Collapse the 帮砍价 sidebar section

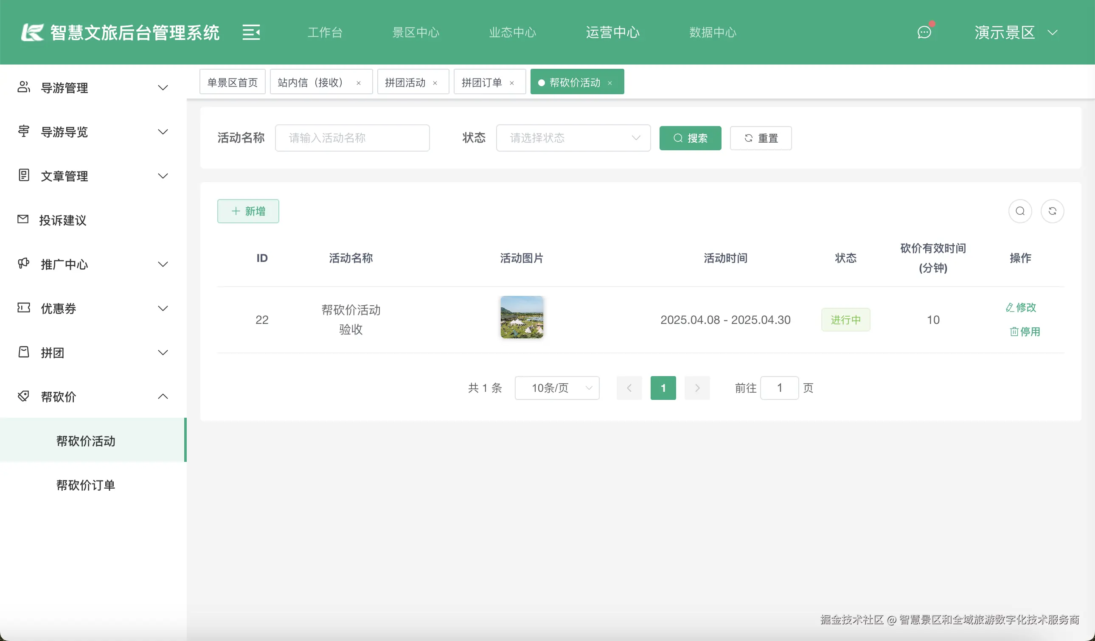[163, 396]
